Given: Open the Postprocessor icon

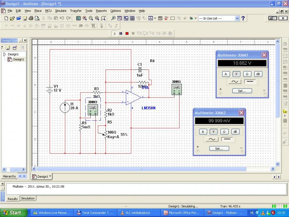Looking at the screenshot, I should tap(160, 18).
